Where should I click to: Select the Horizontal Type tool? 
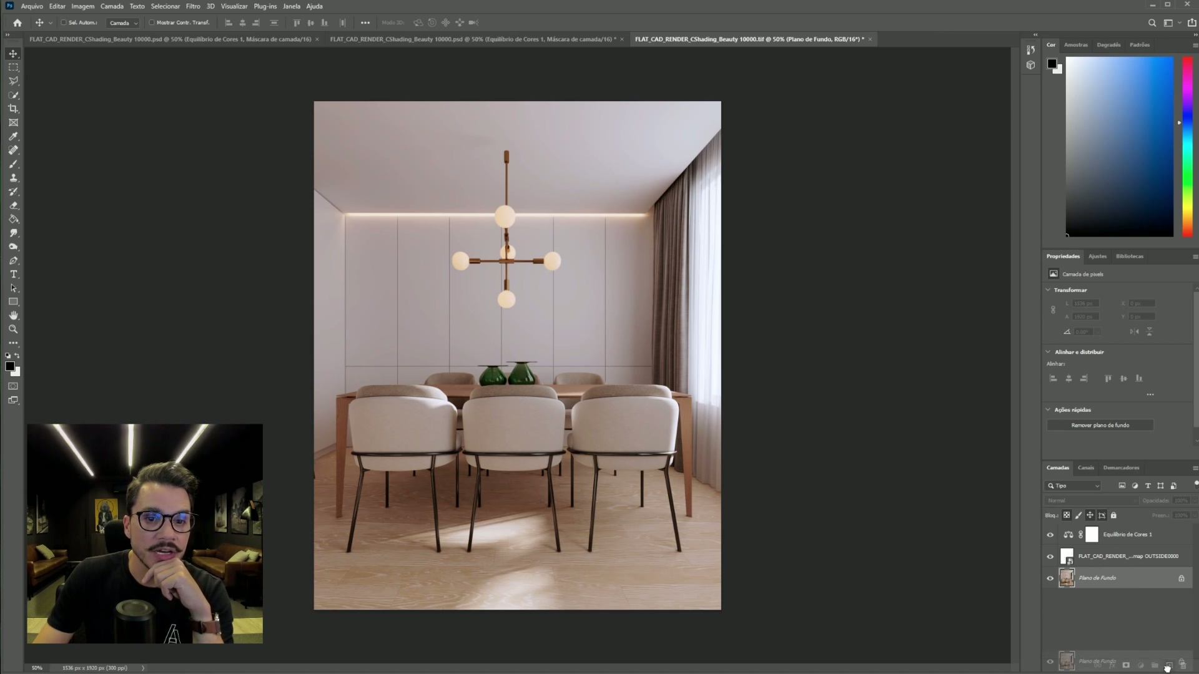tap(13, 275)
